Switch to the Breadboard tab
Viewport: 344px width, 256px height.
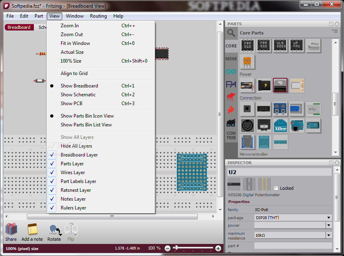(x=19, y=27)
